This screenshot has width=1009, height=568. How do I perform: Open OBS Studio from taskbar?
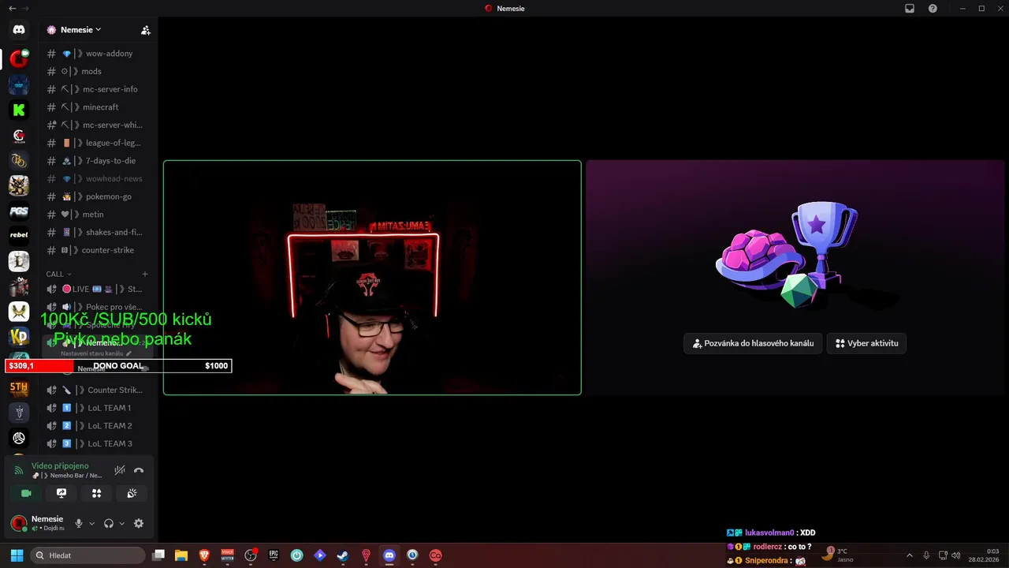(x=251, y=555)
